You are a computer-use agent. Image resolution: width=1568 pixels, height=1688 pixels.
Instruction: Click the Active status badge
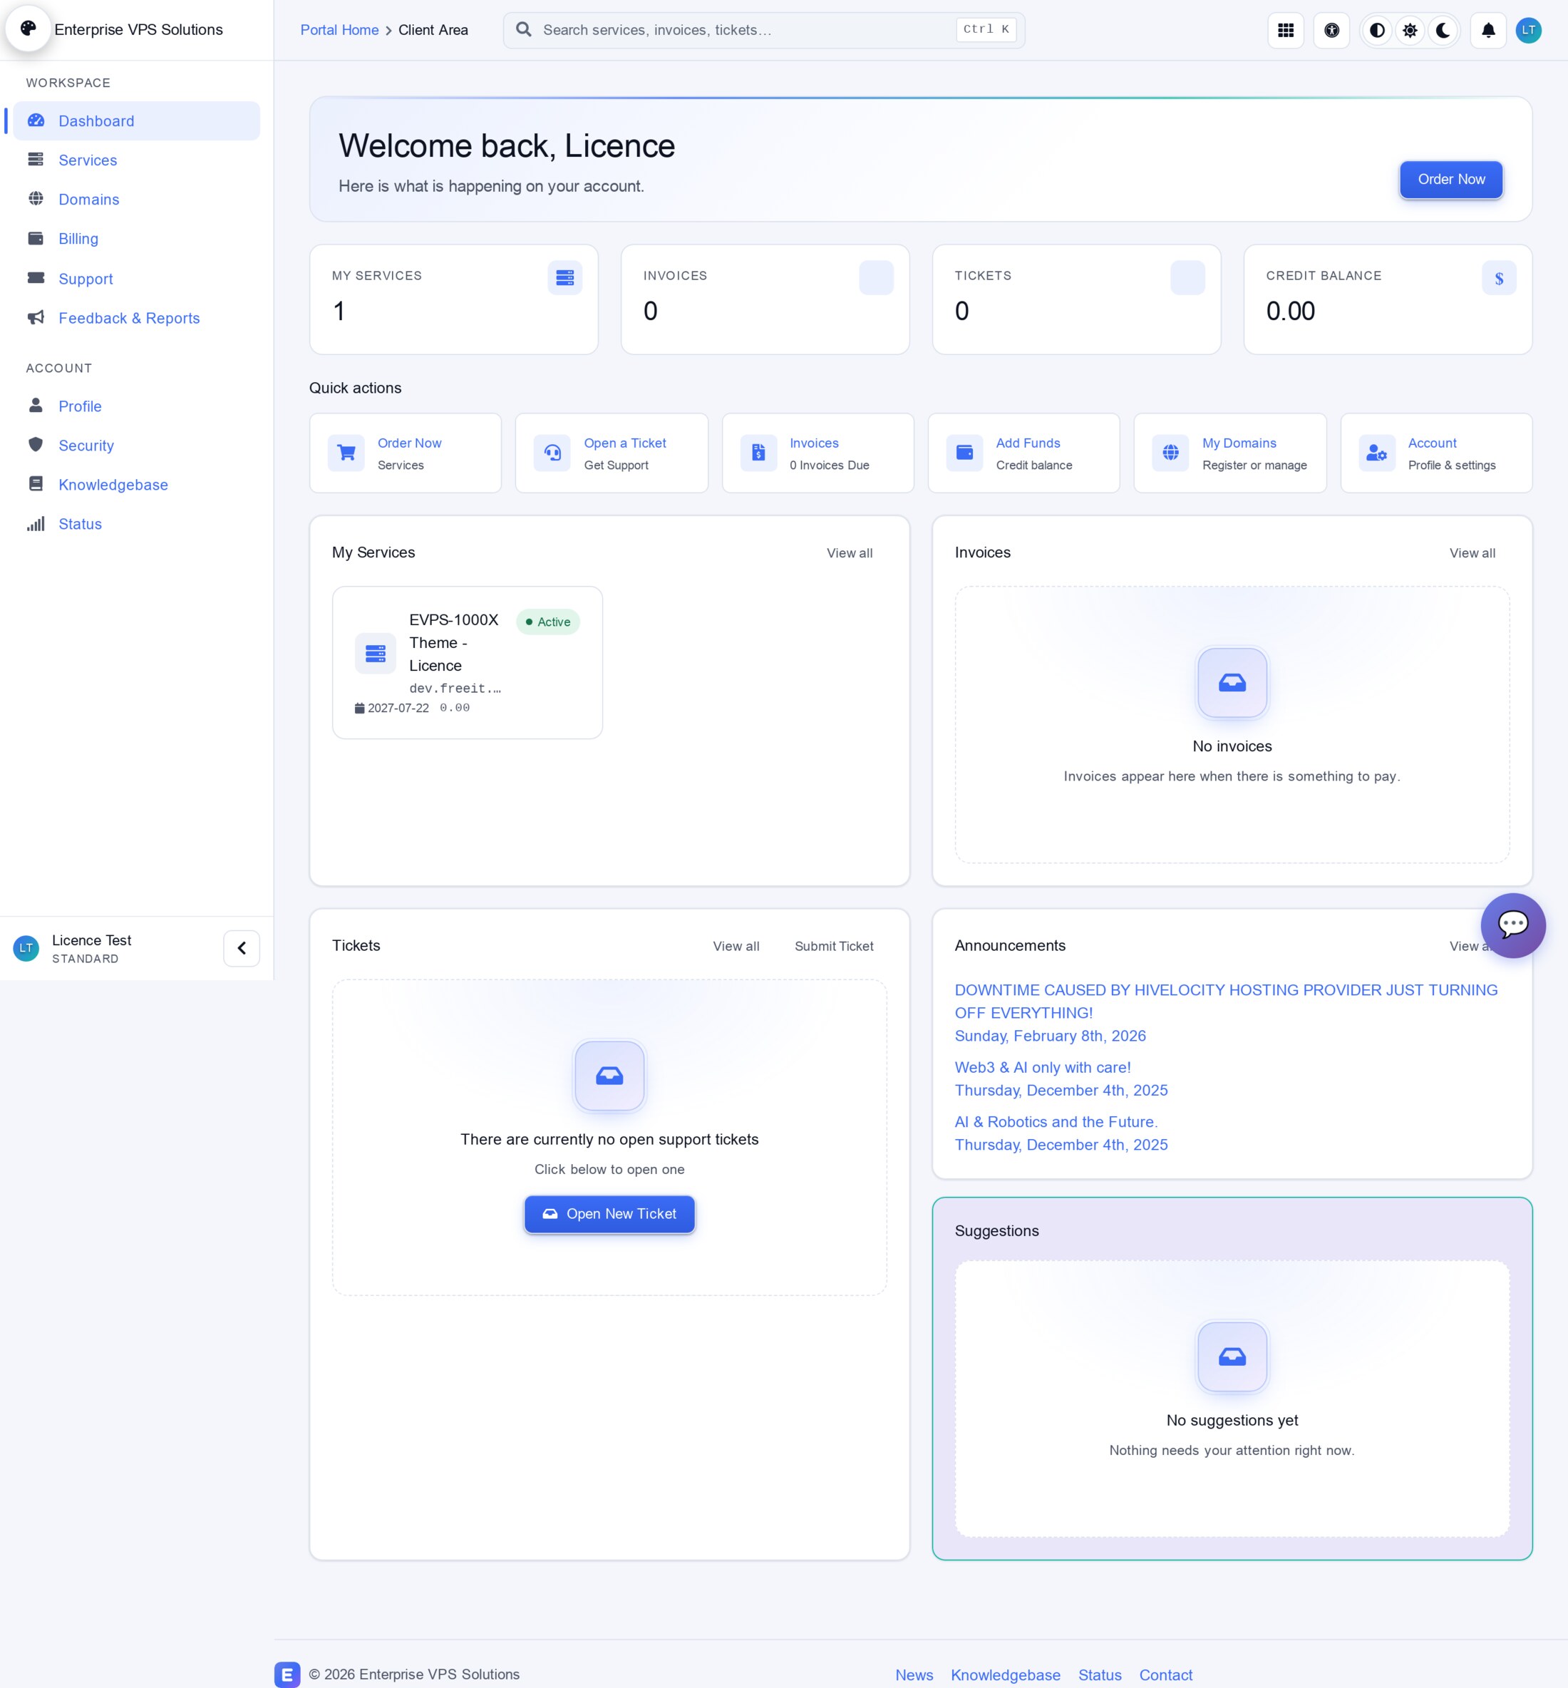pyautogui.click(x=548, y=622)
